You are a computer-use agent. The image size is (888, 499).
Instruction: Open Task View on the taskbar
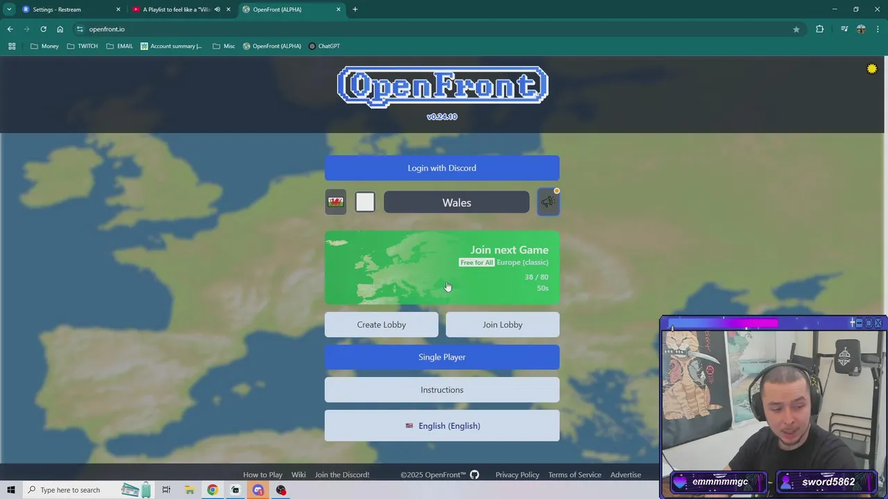point(166,490)
